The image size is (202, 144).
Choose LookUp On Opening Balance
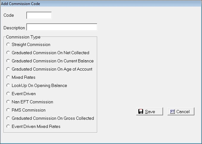(x=8, y=86)
